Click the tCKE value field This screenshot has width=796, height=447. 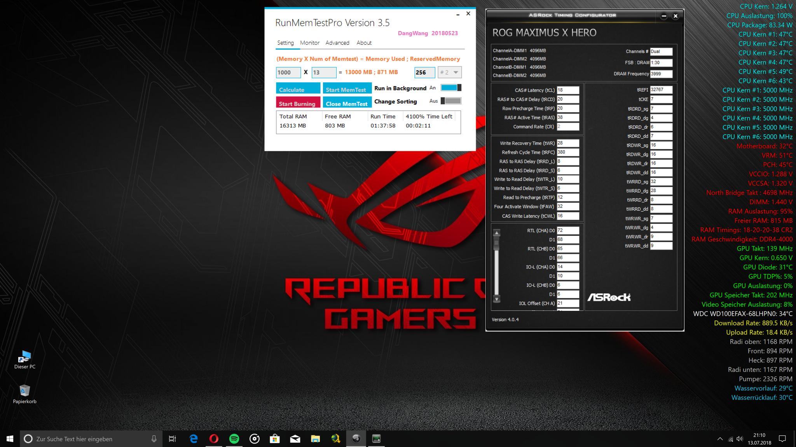tap(661, 99)
